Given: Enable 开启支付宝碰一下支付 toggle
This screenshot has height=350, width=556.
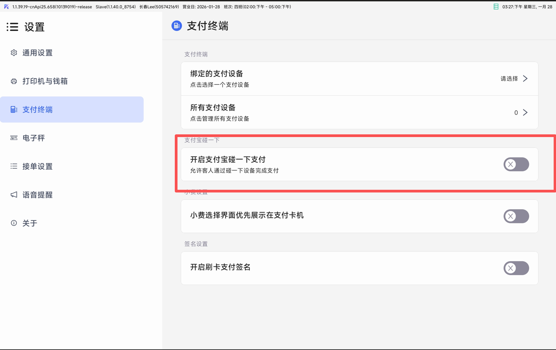Looking at the screenshot, I should click(516, 164).
